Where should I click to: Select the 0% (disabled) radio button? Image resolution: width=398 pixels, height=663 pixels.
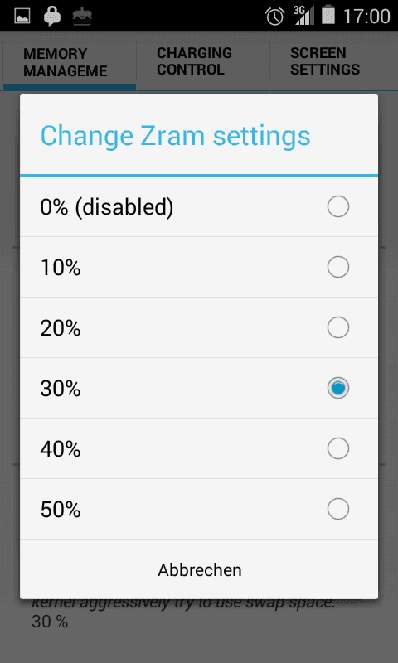[338, 206]
